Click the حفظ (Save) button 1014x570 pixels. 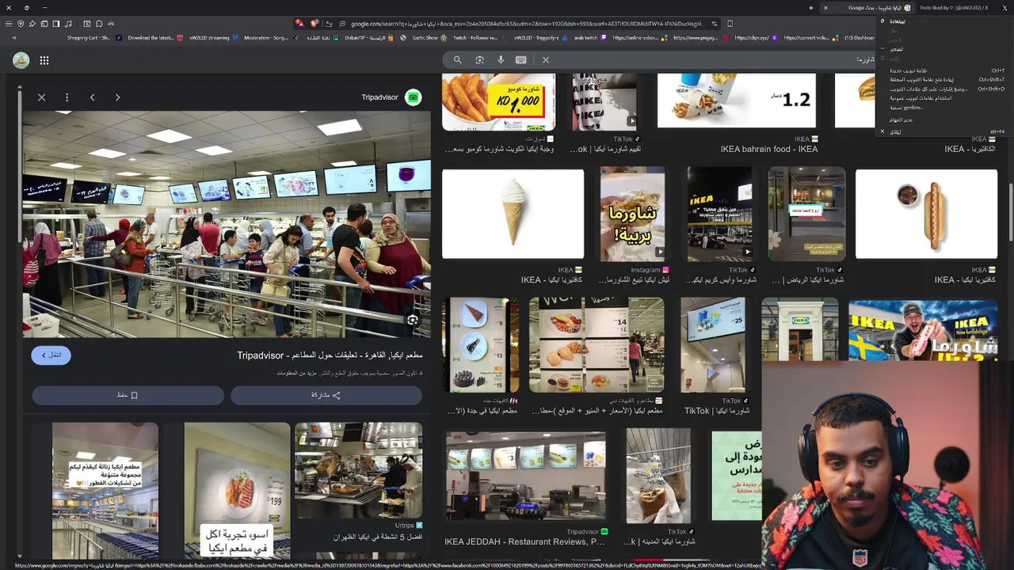coord(128,395)
